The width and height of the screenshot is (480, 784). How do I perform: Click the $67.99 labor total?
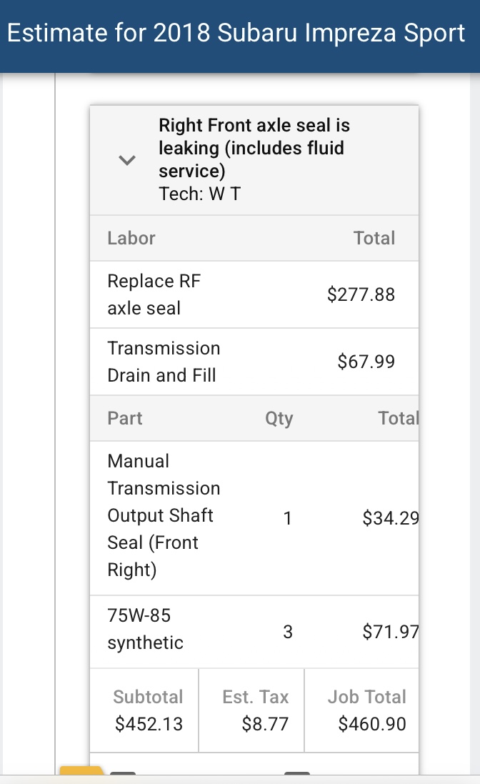coord(366,362)
